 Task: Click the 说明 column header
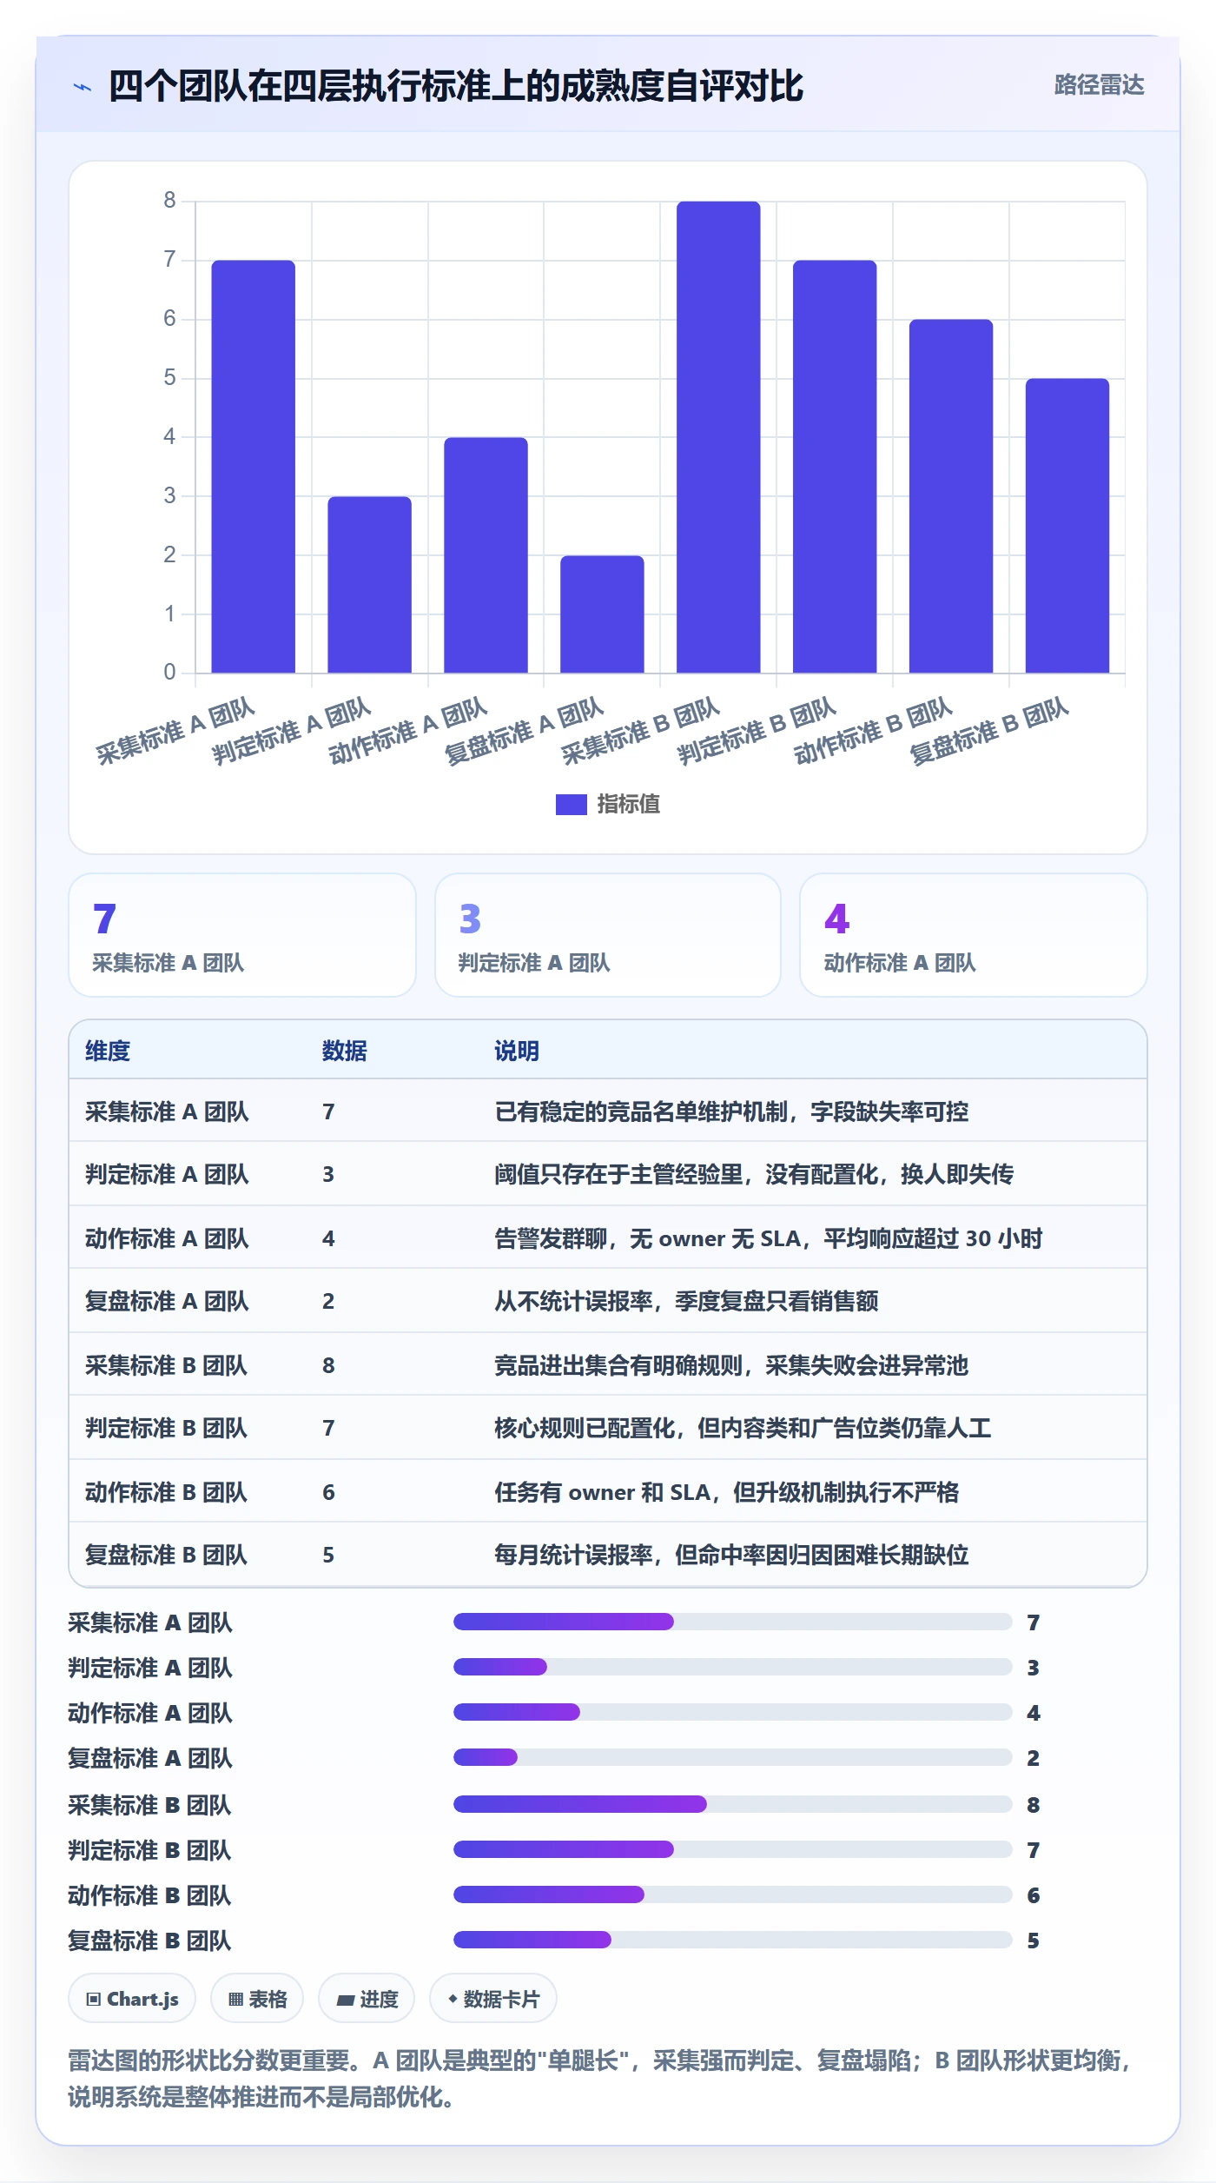pos(517,1051)
